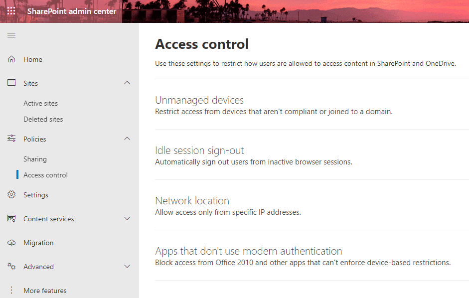The image size is (469, 298).
Task: Expand the Advanced section chevron
Action: click(x=127, y=266)
